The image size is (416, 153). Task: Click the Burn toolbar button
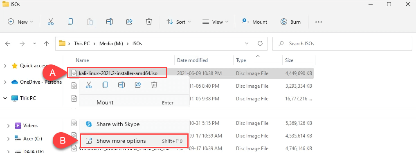point(291,22)
